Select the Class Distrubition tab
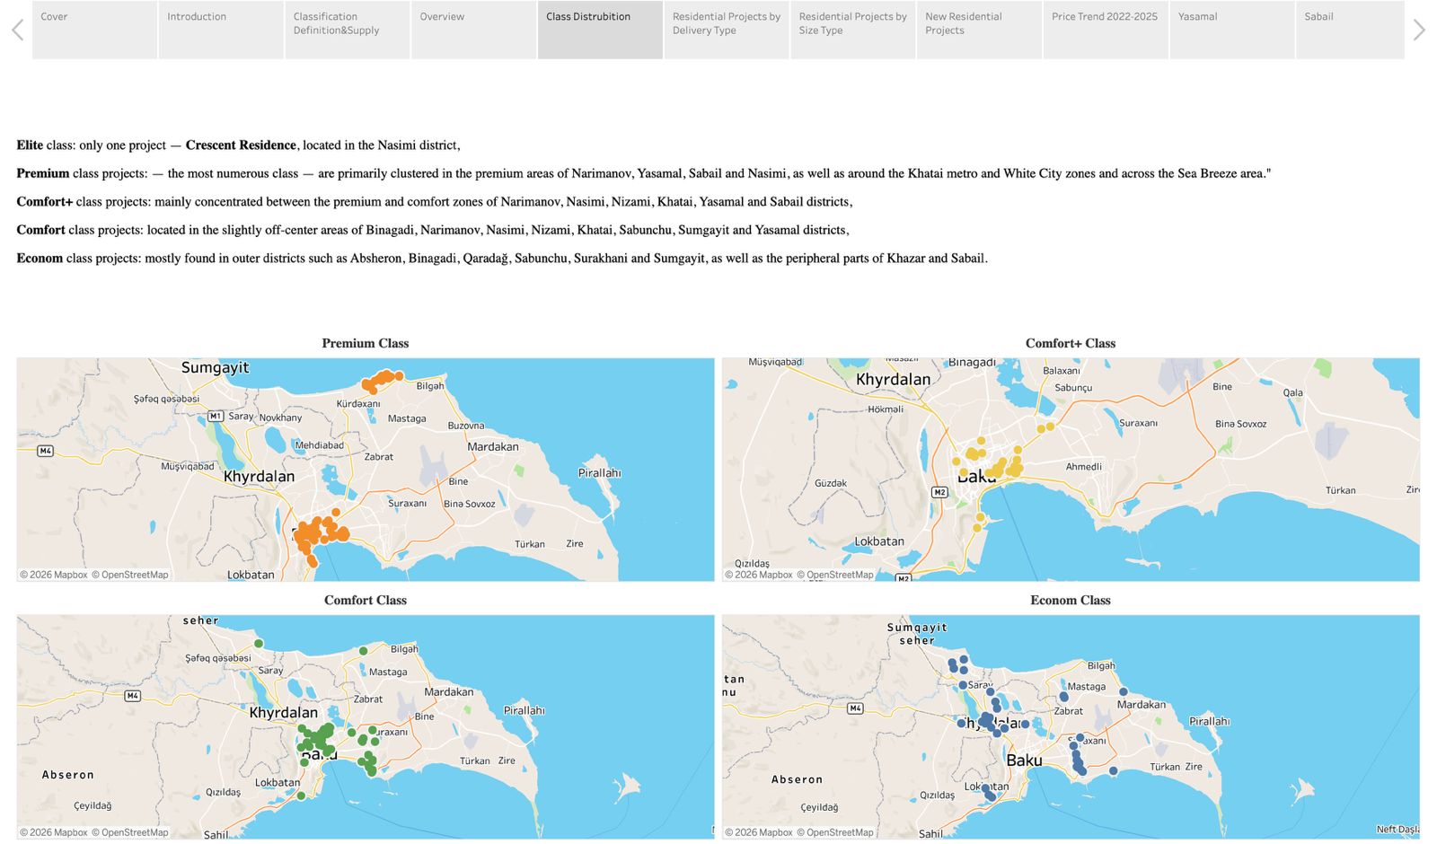The image size is (1437, 844). click(x=600, y=30)
